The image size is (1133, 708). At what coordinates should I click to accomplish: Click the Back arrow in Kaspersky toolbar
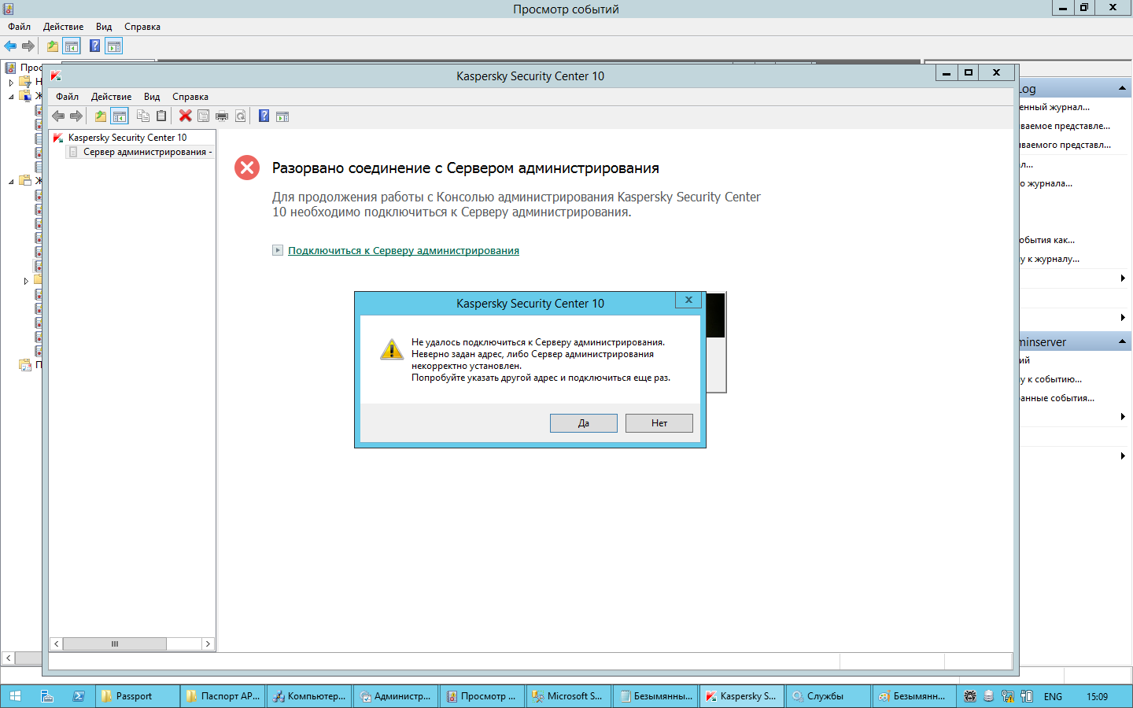pos(58,116)
